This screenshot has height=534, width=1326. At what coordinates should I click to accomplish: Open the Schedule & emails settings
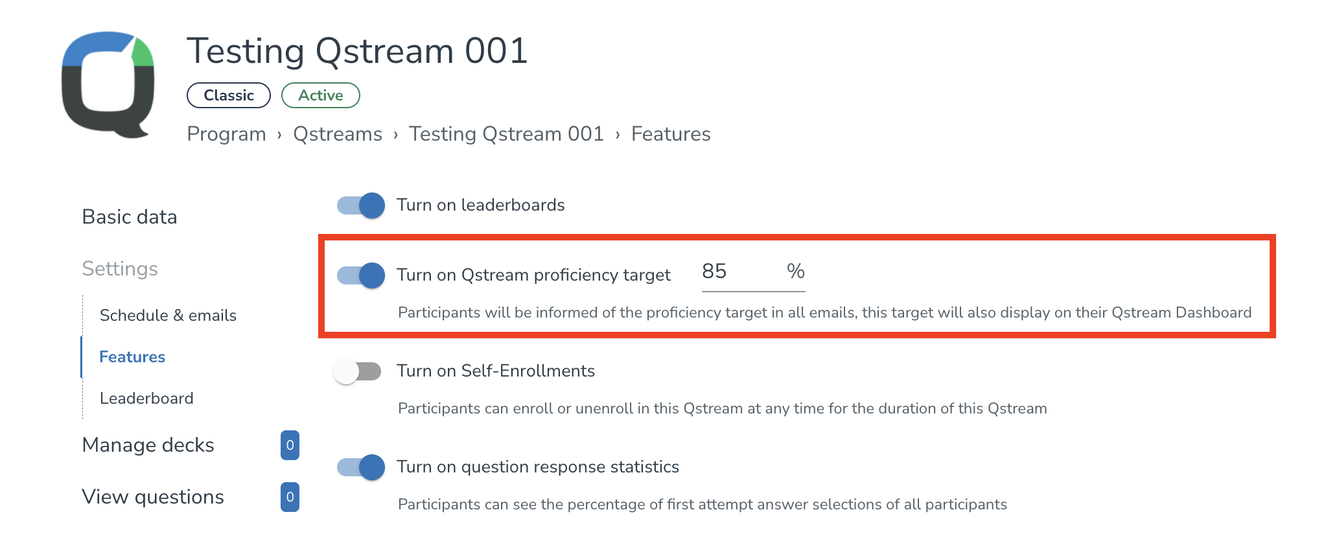[x=167, y=316]
